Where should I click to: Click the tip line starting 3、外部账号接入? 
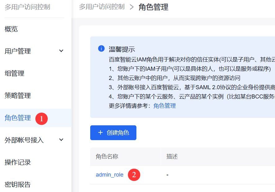(192, 87)
